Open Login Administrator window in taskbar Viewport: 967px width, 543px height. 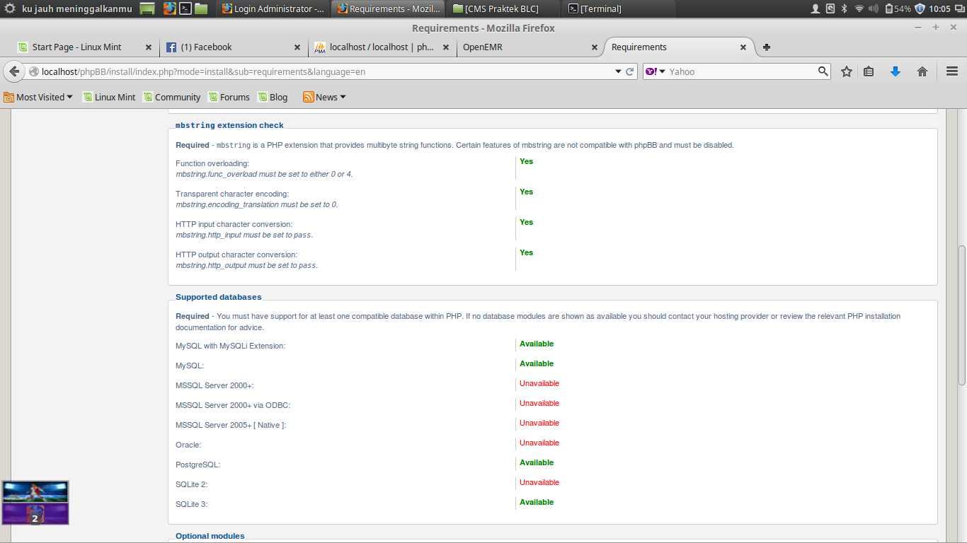pyautogui.click(x=273, y=8)
